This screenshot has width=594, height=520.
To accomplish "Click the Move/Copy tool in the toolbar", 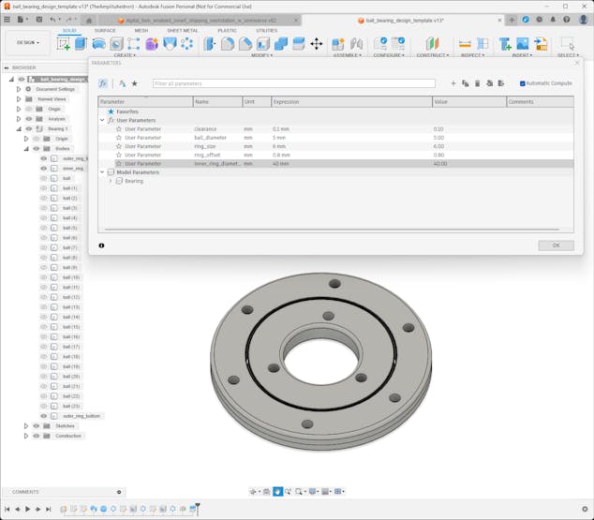I will 316,44.
